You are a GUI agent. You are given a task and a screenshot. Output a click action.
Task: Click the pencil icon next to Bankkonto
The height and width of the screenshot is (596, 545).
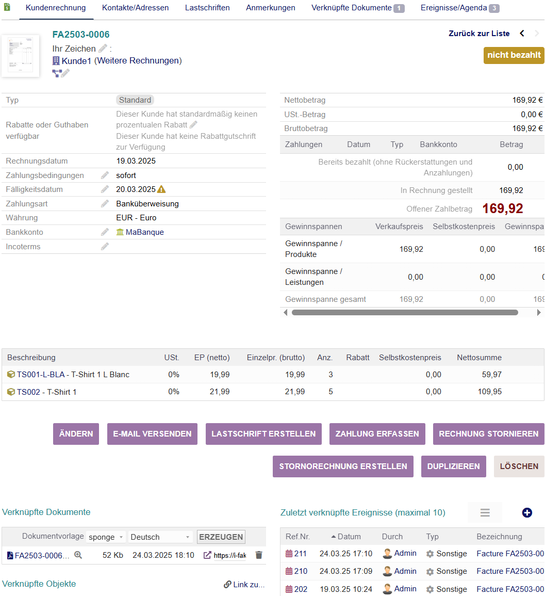point(105,232)
